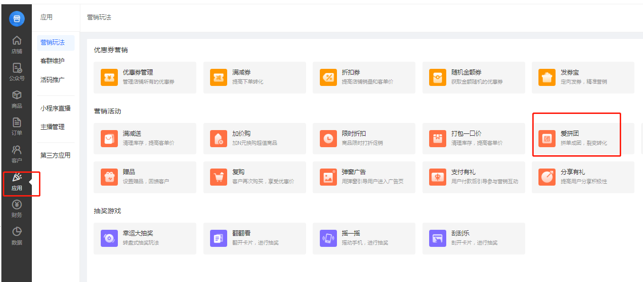Open 第三方应用 menu item
The width and height of the screenshot is (643, 282).
coord(56,155)
